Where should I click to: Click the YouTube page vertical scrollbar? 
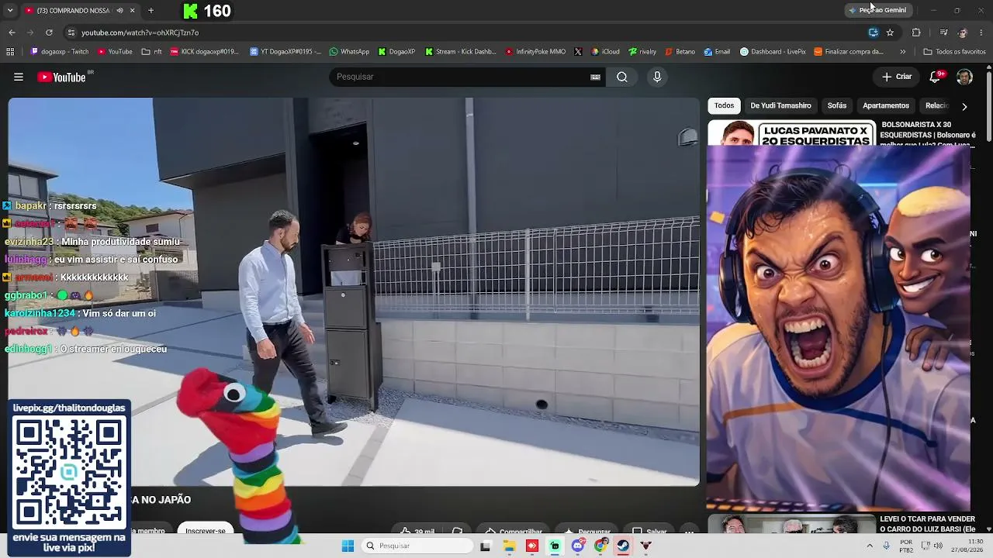click(989, 108)
